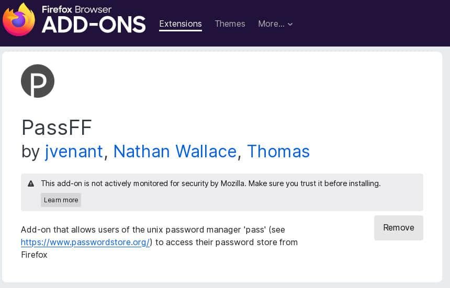Click the 'Firefox Browser' header text
This screenshot has height=288, width=450.
76,9
